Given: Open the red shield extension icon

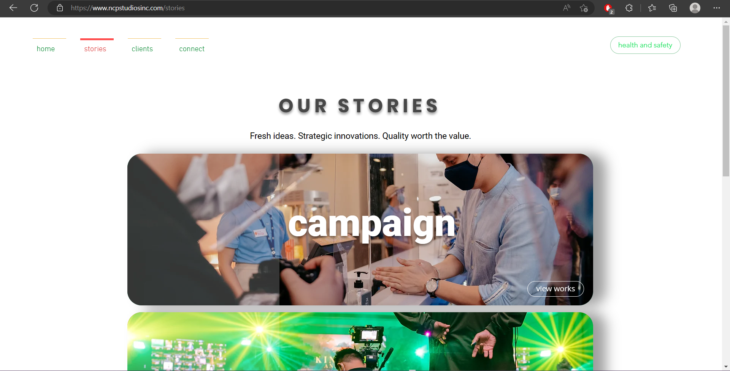Looking at the screenshot, I should (608, 8).
